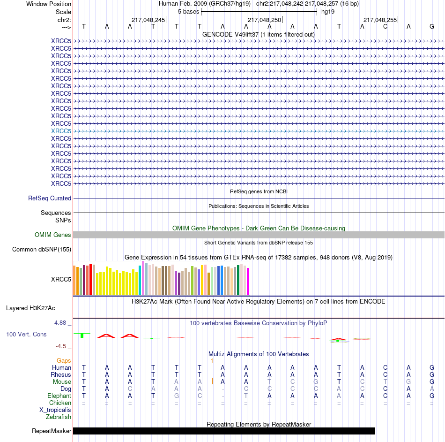Click the orange insertion bar in Mouse row
The height and width of the screenshot is (442, 445).
[212, 381]
